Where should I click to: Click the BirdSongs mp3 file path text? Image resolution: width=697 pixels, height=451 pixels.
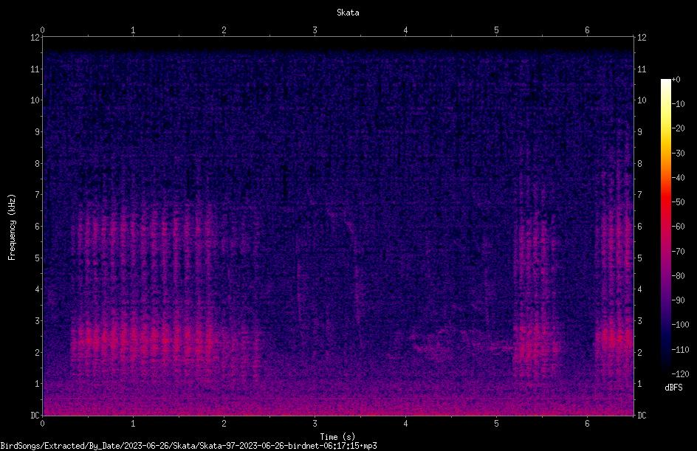pos(188,446)
